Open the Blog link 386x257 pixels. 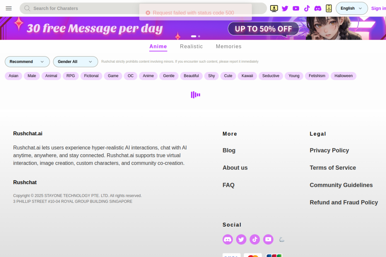(x=229, y=150)
